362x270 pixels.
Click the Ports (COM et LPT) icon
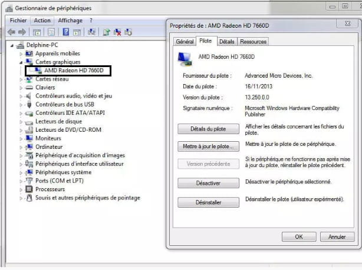(x=29, y=181)
